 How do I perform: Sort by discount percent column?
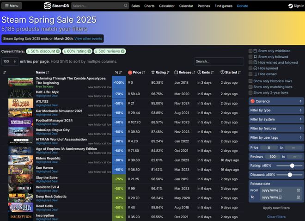point(118,73)
